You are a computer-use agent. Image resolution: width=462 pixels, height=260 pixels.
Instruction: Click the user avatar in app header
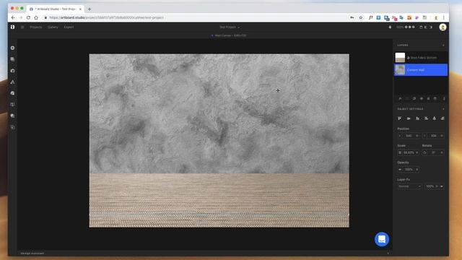443,27
